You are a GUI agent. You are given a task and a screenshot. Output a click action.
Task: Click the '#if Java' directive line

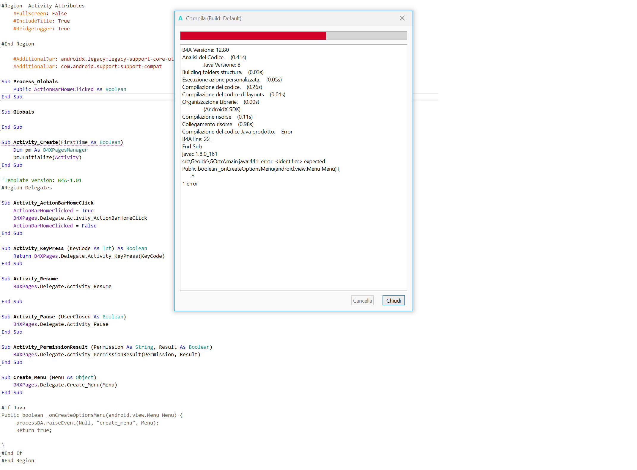pos(13,408)
